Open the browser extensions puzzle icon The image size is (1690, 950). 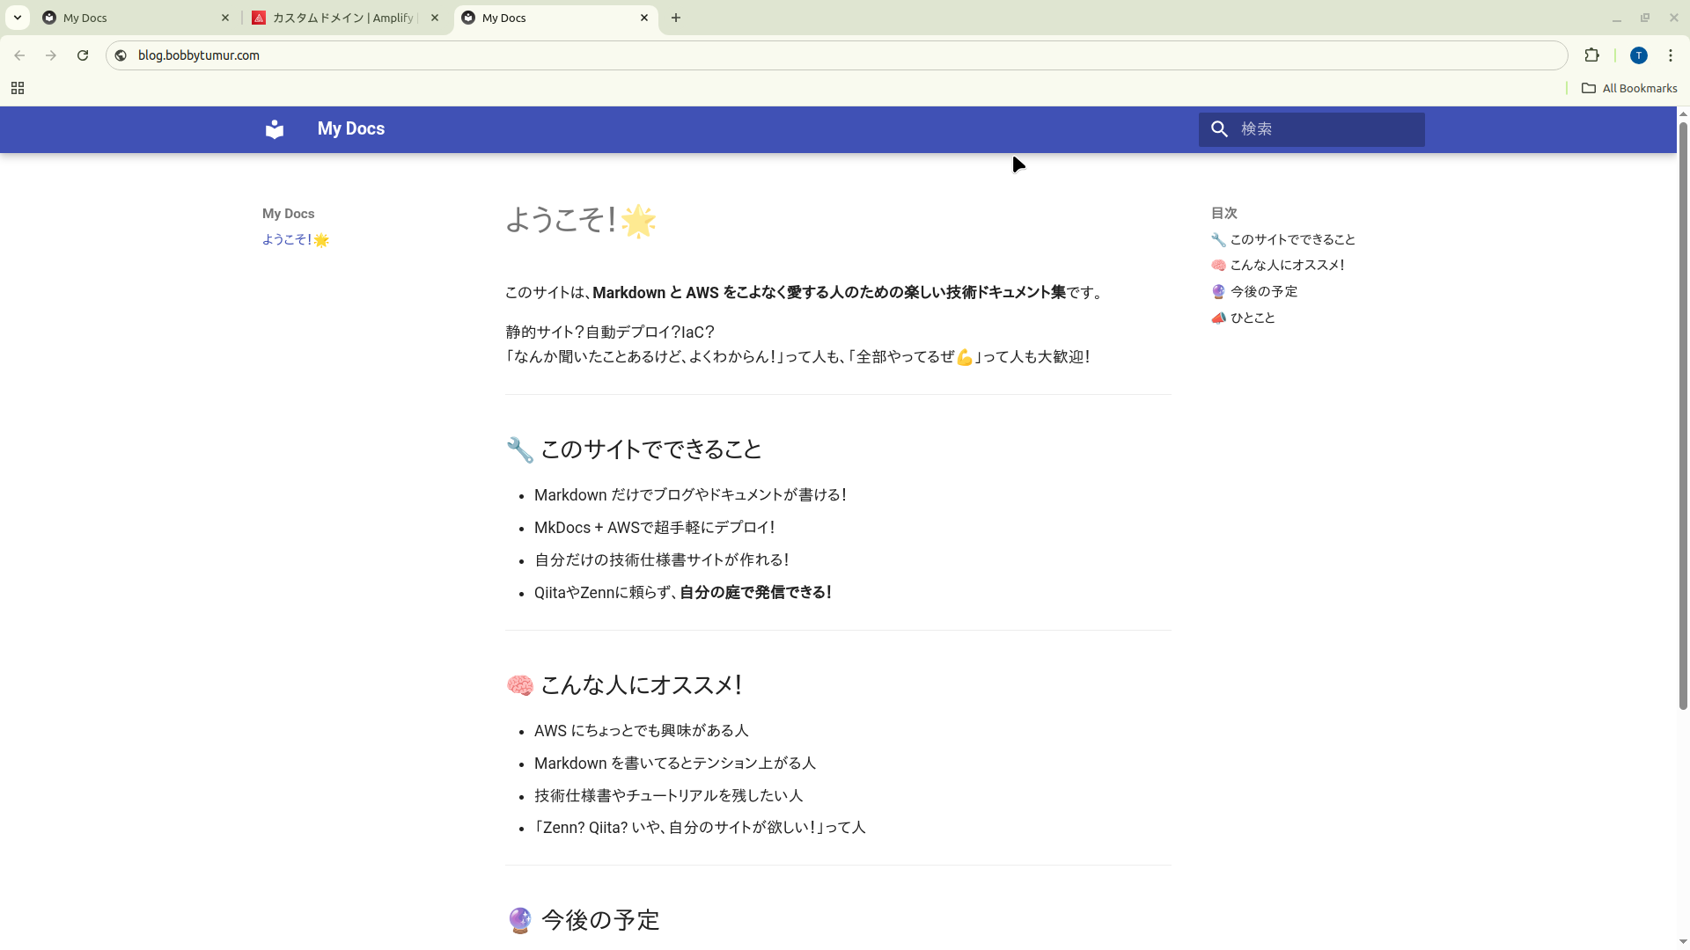tap(1593, 55)
